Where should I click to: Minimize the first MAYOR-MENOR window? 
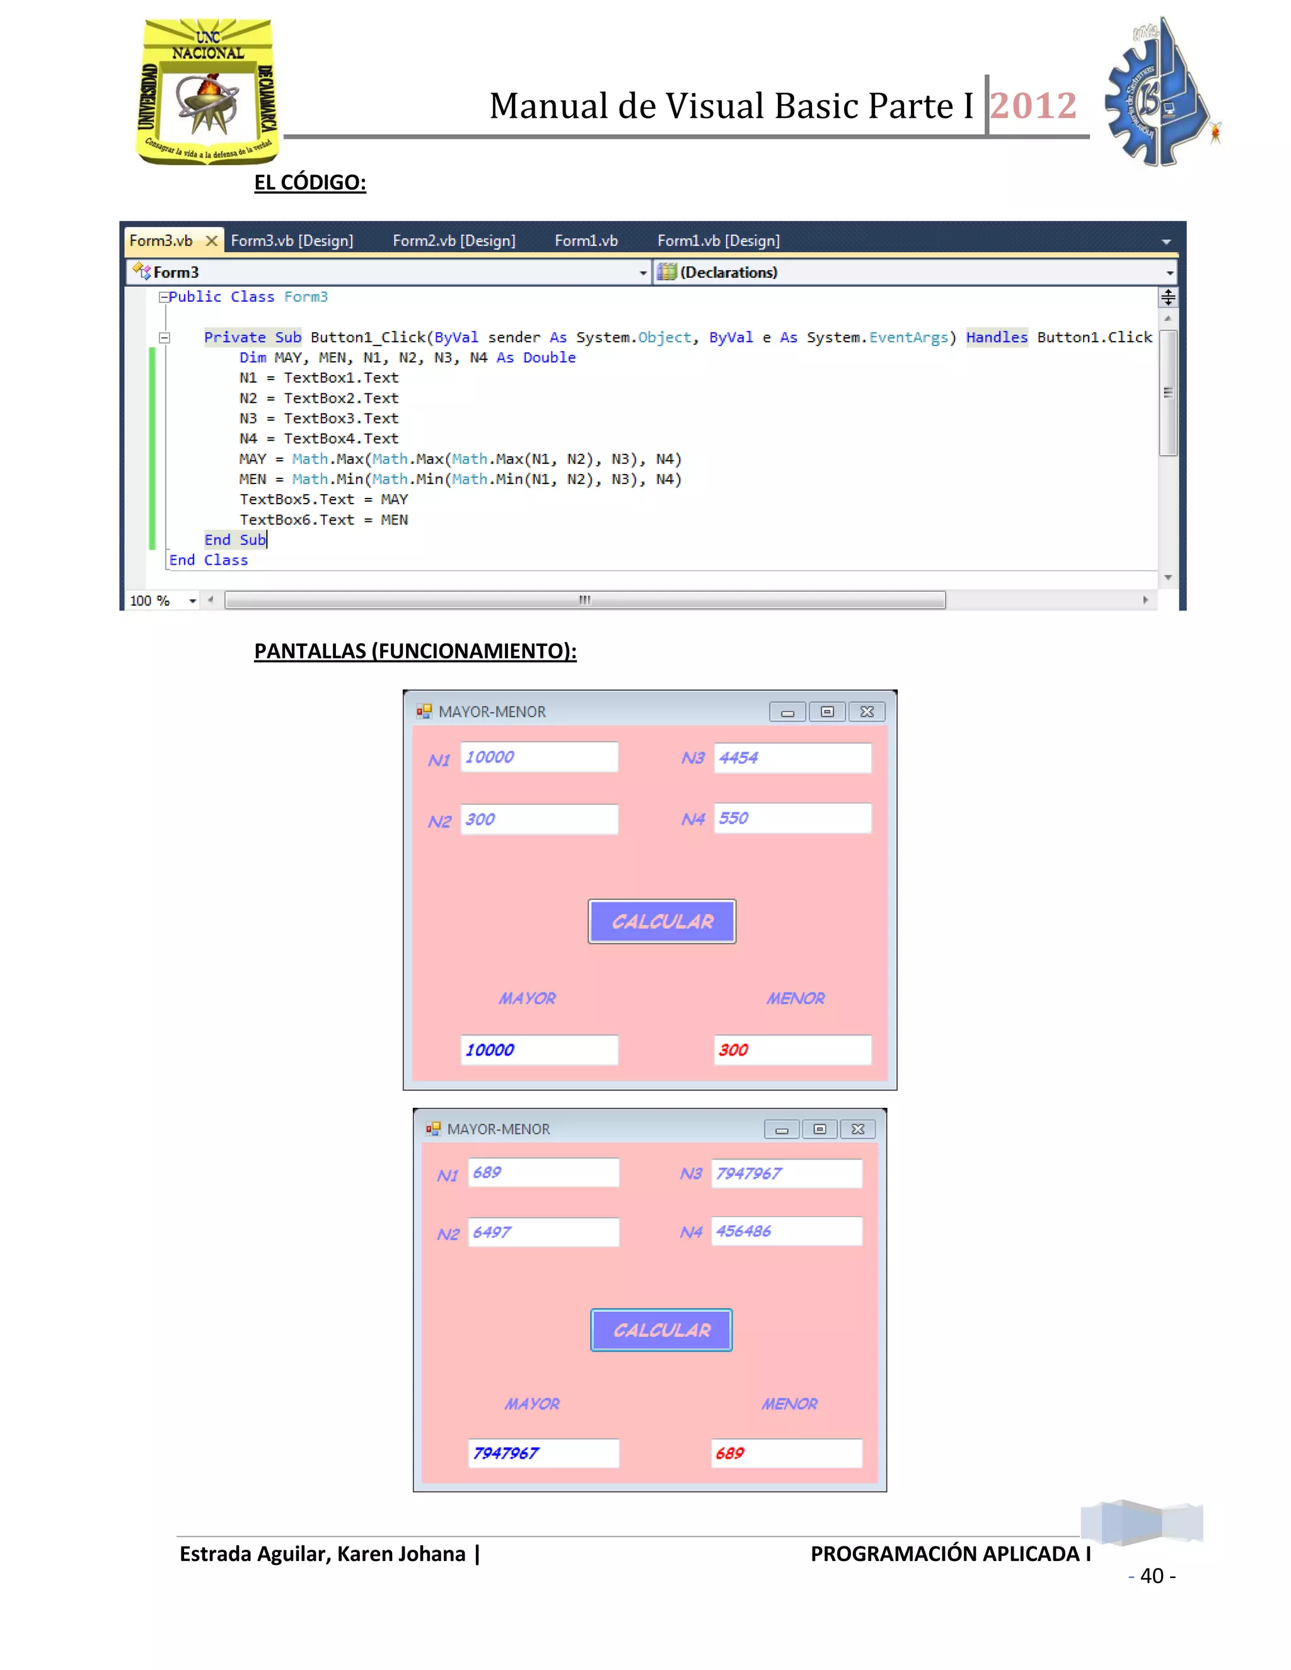(788, 712)
